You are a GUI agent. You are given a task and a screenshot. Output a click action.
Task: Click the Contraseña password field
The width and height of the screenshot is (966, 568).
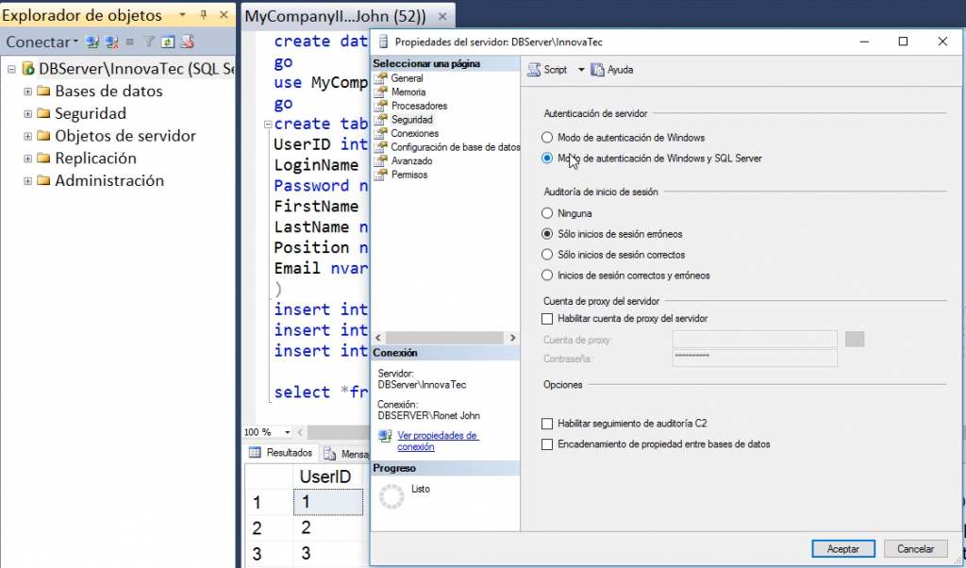[755, 358]
